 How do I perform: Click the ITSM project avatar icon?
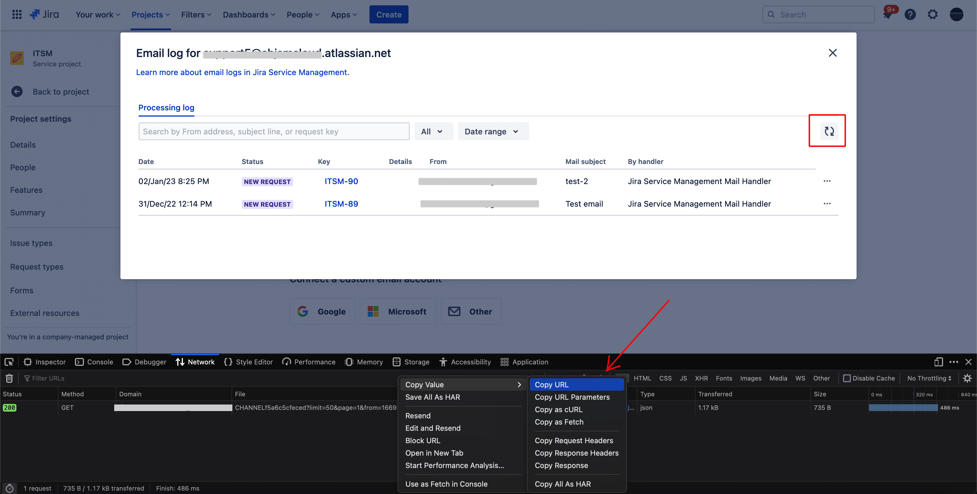tap(17, 58)
